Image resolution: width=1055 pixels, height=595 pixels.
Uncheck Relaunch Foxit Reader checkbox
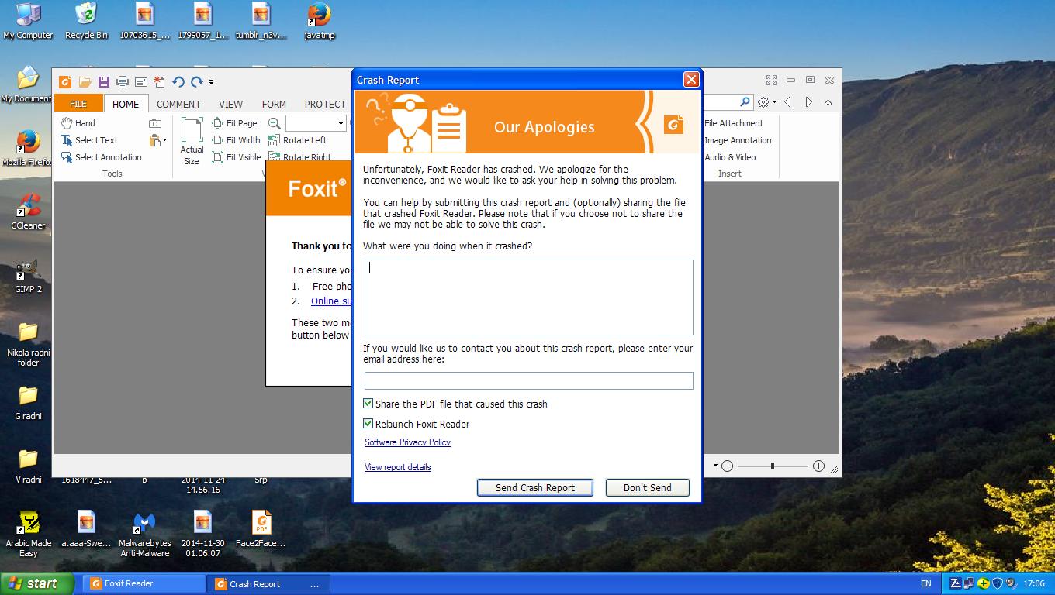[368, 424]
